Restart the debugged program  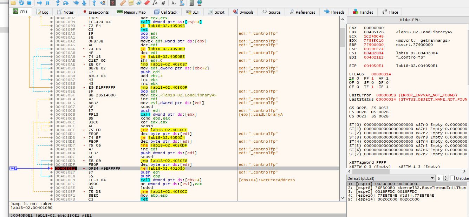click(x=21, y=3)
